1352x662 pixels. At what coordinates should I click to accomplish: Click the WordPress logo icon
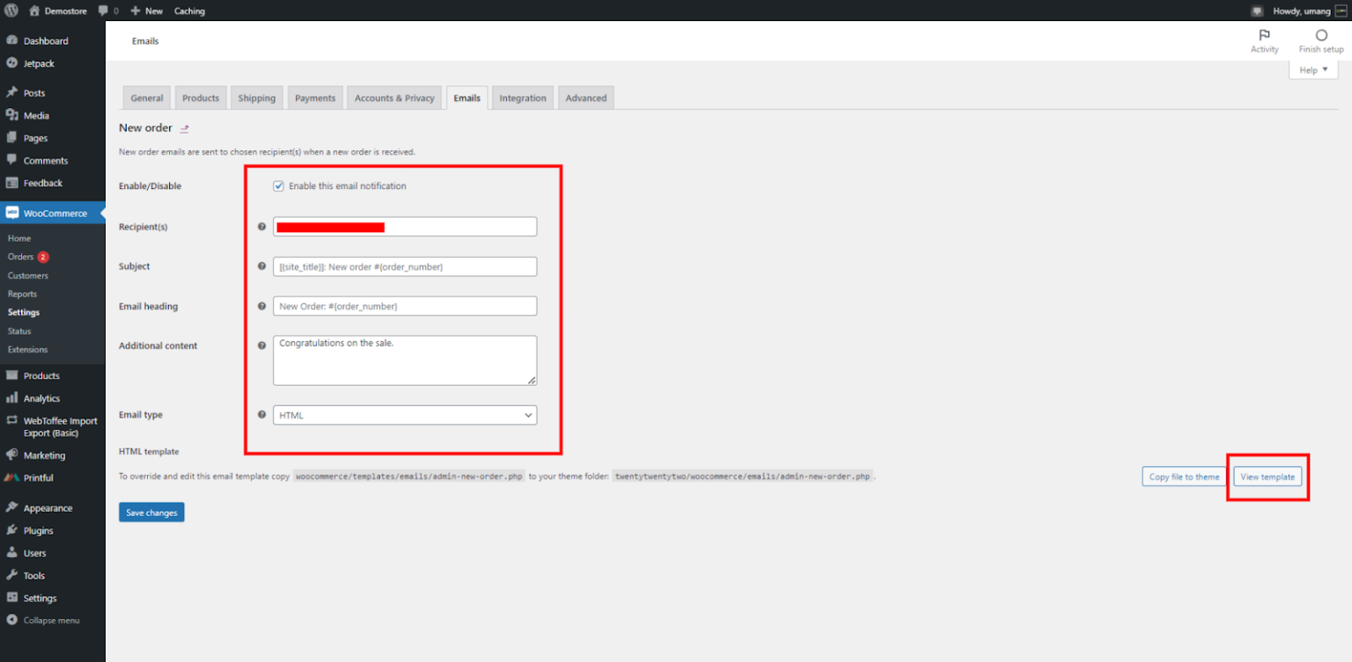[11, 11]
